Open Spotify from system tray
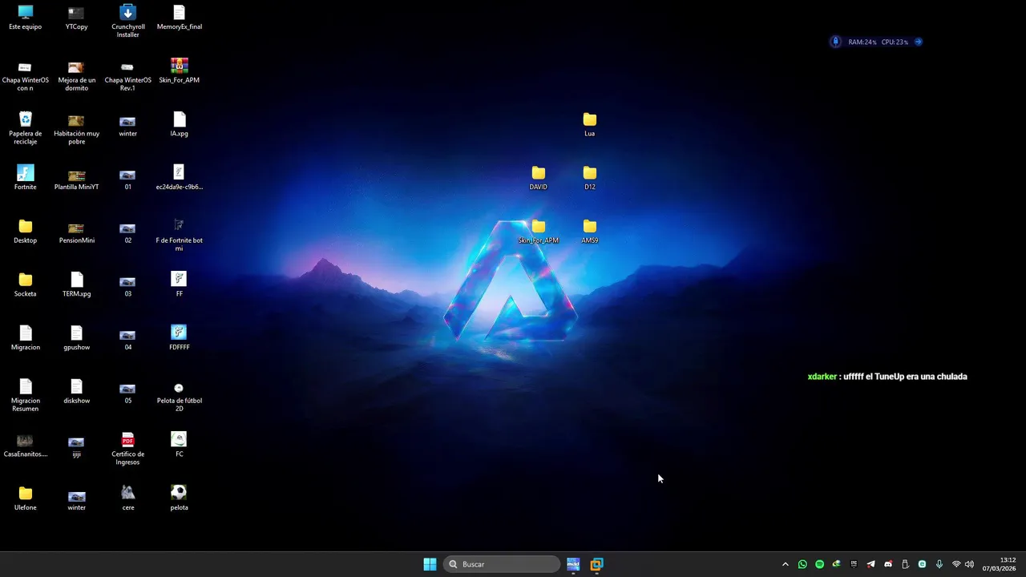 coord(819,564)
